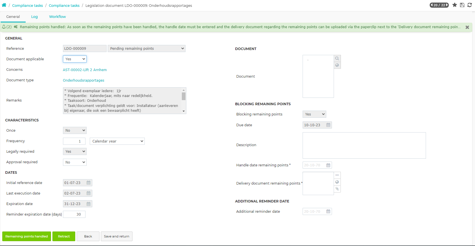Click globe icon beside delivery document field
The image size is (475, 246).
[337, 182]
